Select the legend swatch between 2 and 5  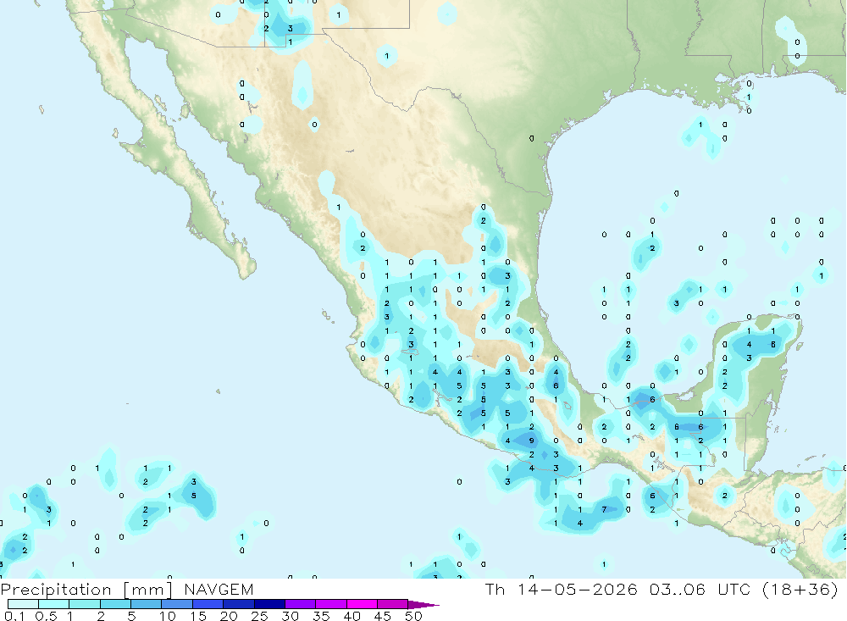tap(115, 604)
